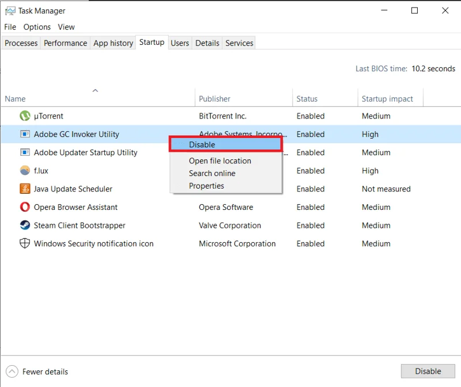The image size is (461, 387).
Task: Click the Task Manager title bar icon
Action: 10,11
